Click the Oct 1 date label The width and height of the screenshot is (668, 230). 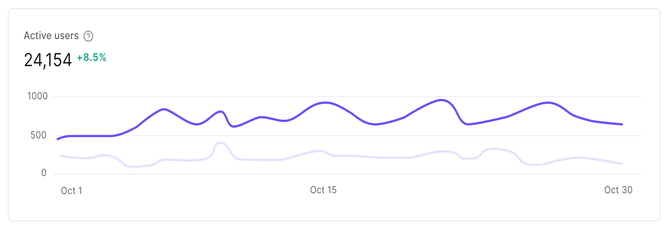coord(71,191)
